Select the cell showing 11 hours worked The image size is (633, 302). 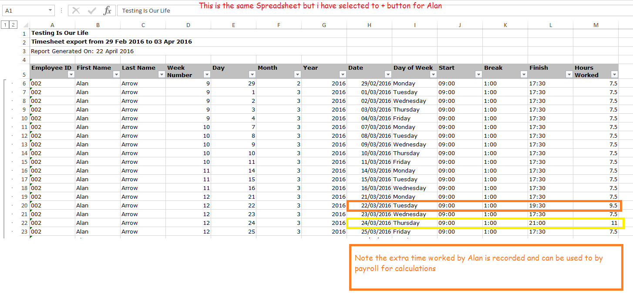click(x=596, y=223)
